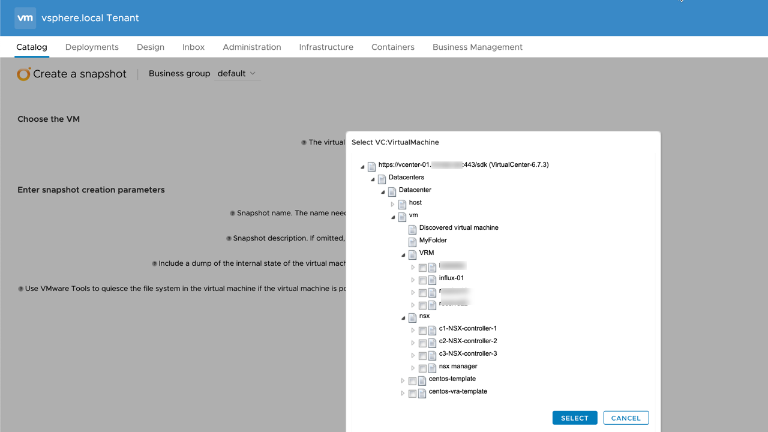The image size is (768, 432).
Task: Click the nsx manager VM icon
Action: click(432, 368)
